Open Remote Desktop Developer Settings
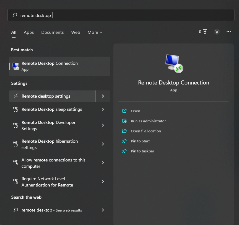Image resolution: width=239 pixels, height=225 pixels. 48,125
